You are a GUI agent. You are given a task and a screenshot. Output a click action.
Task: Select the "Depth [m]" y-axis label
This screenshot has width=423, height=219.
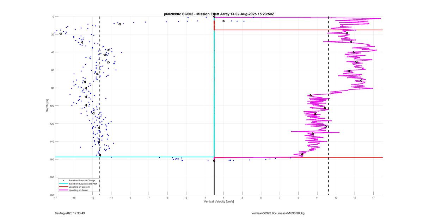tap(47, 106)
